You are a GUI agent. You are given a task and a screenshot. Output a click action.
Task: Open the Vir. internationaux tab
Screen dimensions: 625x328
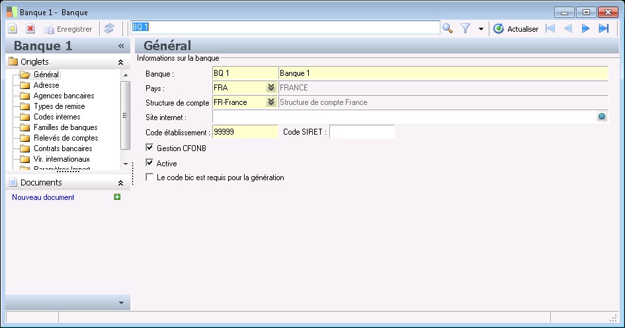tap(62, 159)
